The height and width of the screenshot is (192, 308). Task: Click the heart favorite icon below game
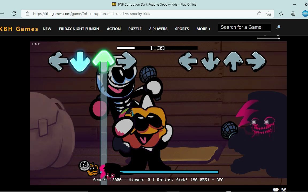[x=276, y=190]
